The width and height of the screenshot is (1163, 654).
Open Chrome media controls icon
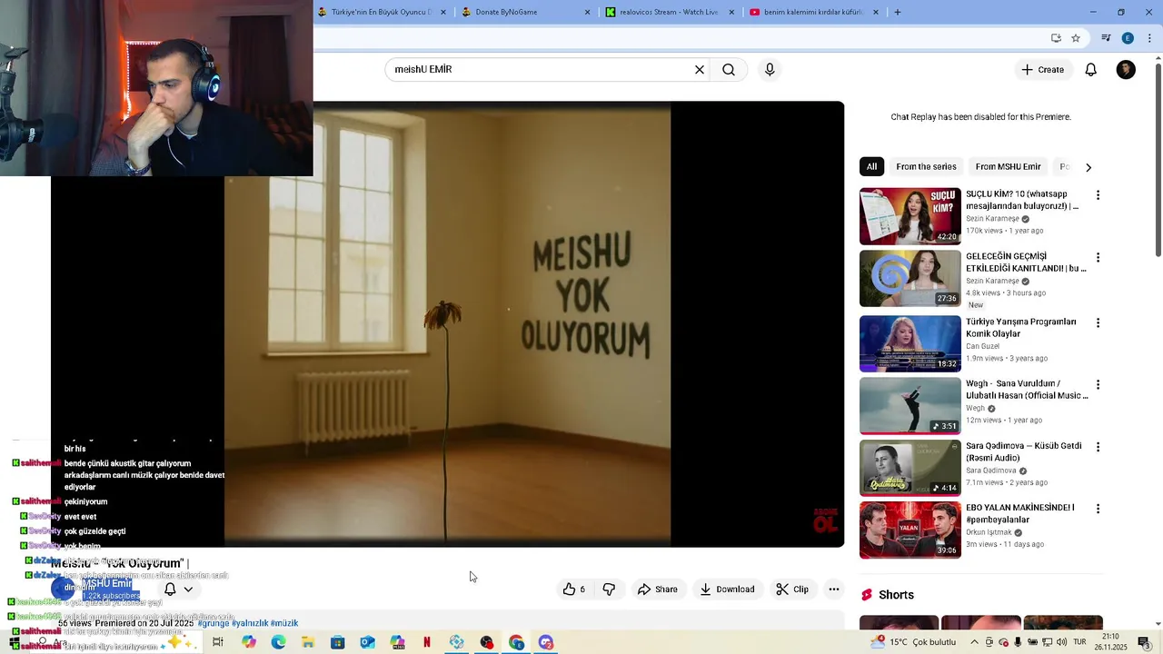pyautogui.click(x=1106, y=38)
